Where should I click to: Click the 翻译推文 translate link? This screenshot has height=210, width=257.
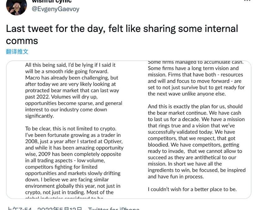tap(17, 51)
